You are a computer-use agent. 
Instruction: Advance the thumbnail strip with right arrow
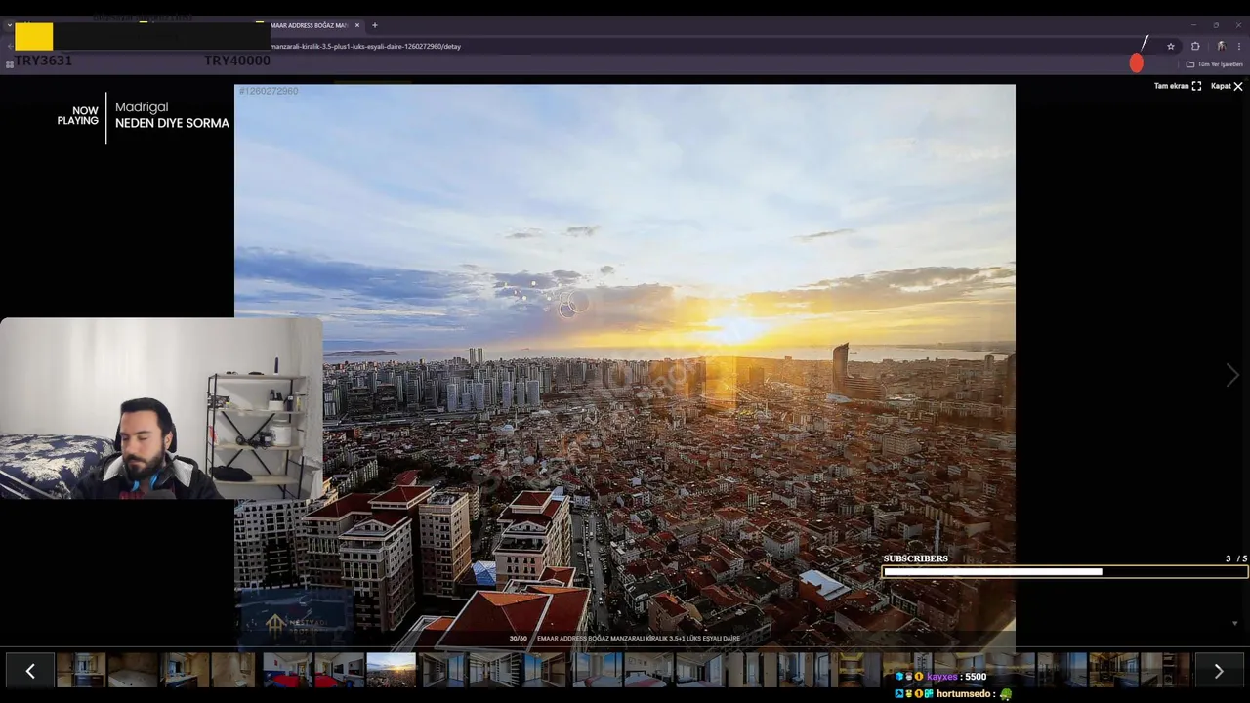pos(1219,671)
